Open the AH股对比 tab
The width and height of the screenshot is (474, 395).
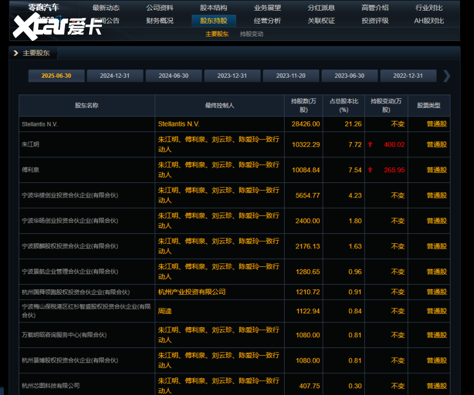pos(429,21)
